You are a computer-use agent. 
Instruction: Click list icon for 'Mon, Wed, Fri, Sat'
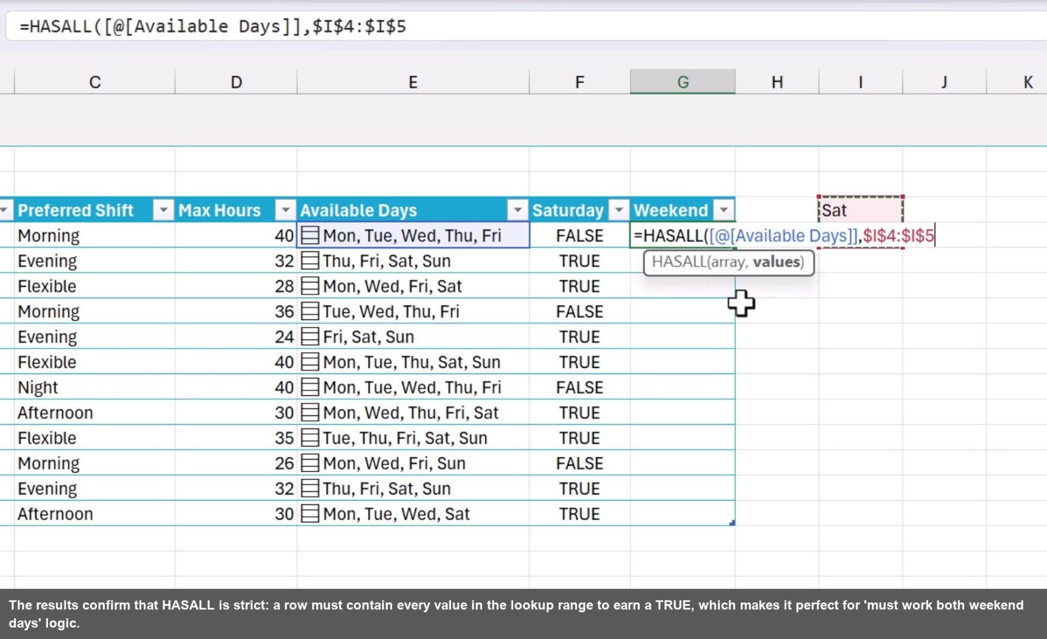(x=310, y=286)
